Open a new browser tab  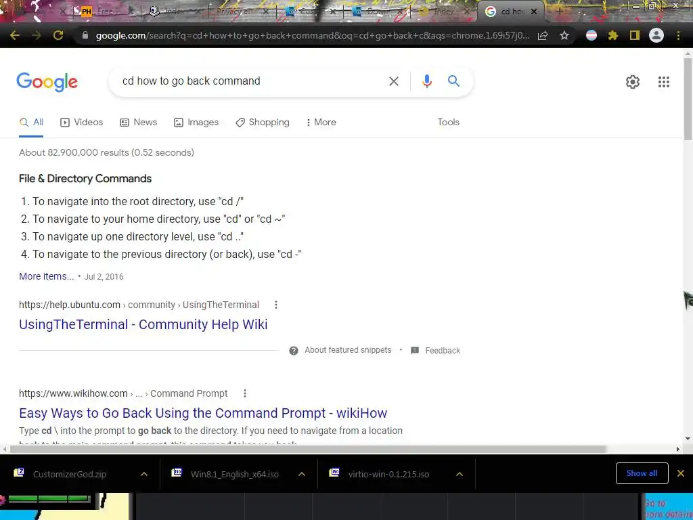pyautogui.click(x=558, y=12)
